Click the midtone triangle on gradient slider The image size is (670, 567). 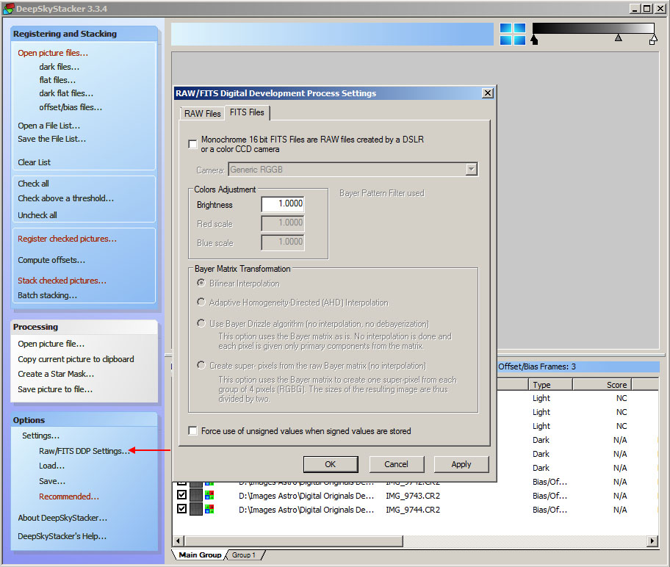pos(619,38)
